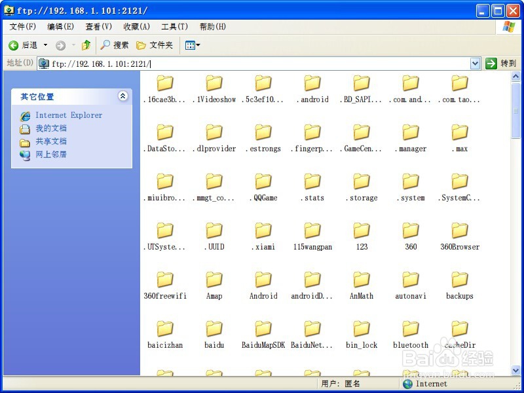Select the backups folder
This screenshot has width=524, height=393.
point(460,286)
